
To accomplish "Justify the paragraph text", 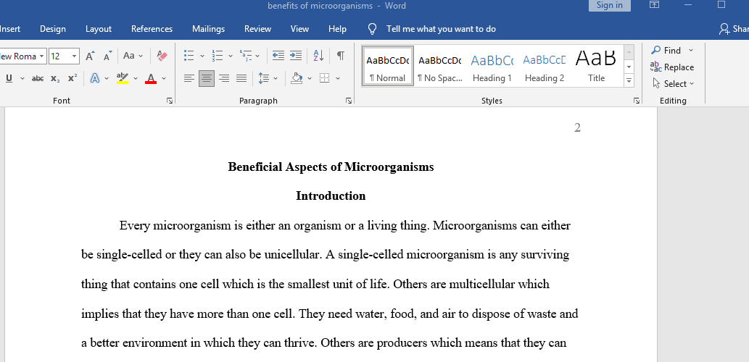I will pos(241,78).
